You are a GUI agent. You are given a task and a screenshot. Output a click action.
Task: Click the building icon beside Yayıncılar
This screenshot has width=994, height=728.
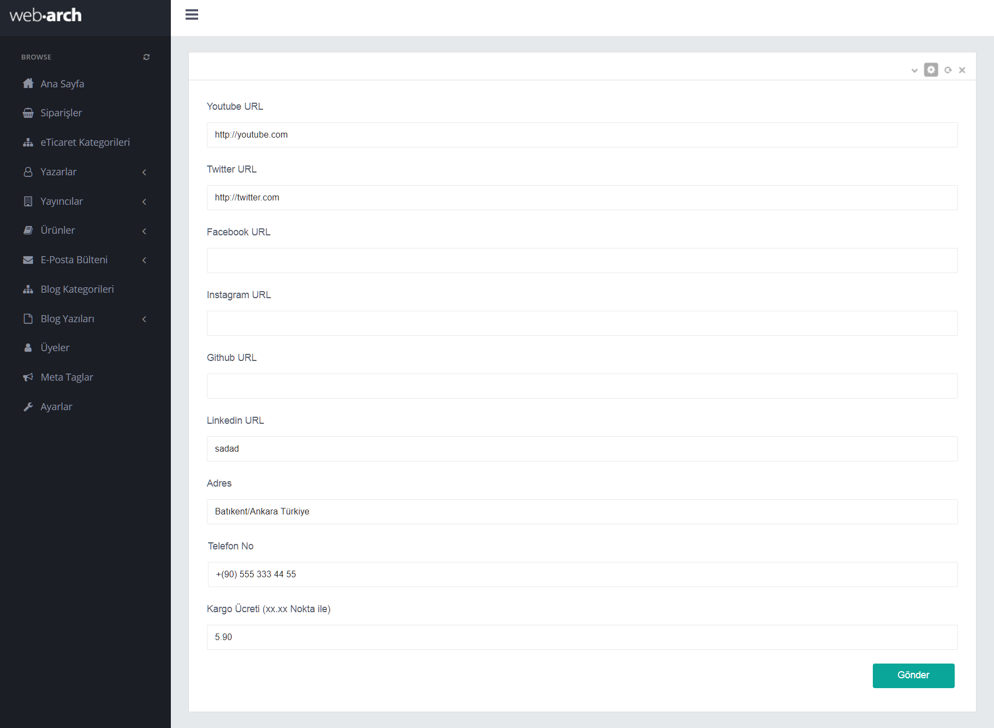click(28, 202)
